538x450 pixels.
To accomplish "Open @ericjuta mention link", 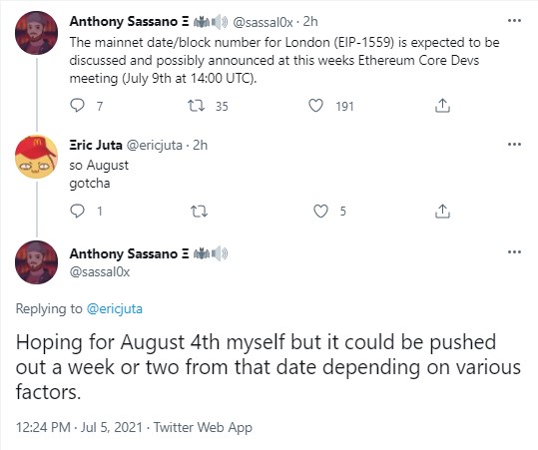I will tap(114, 308).
